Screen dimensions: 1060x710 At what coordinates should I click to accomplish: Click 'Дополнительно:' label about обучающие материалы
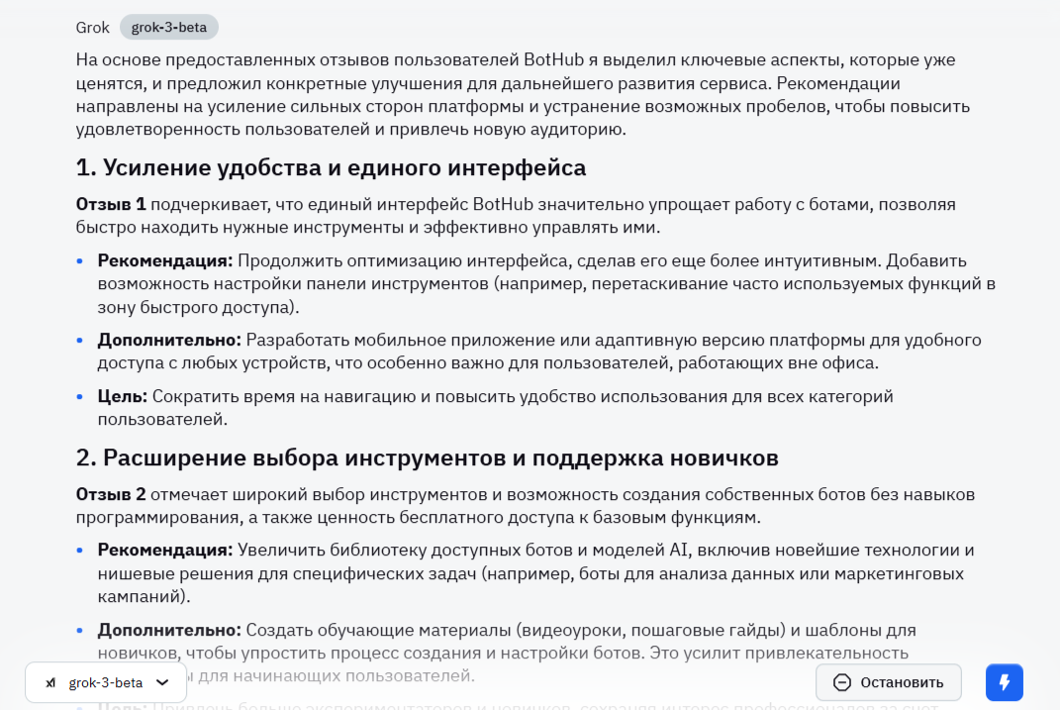click(169, 630)
